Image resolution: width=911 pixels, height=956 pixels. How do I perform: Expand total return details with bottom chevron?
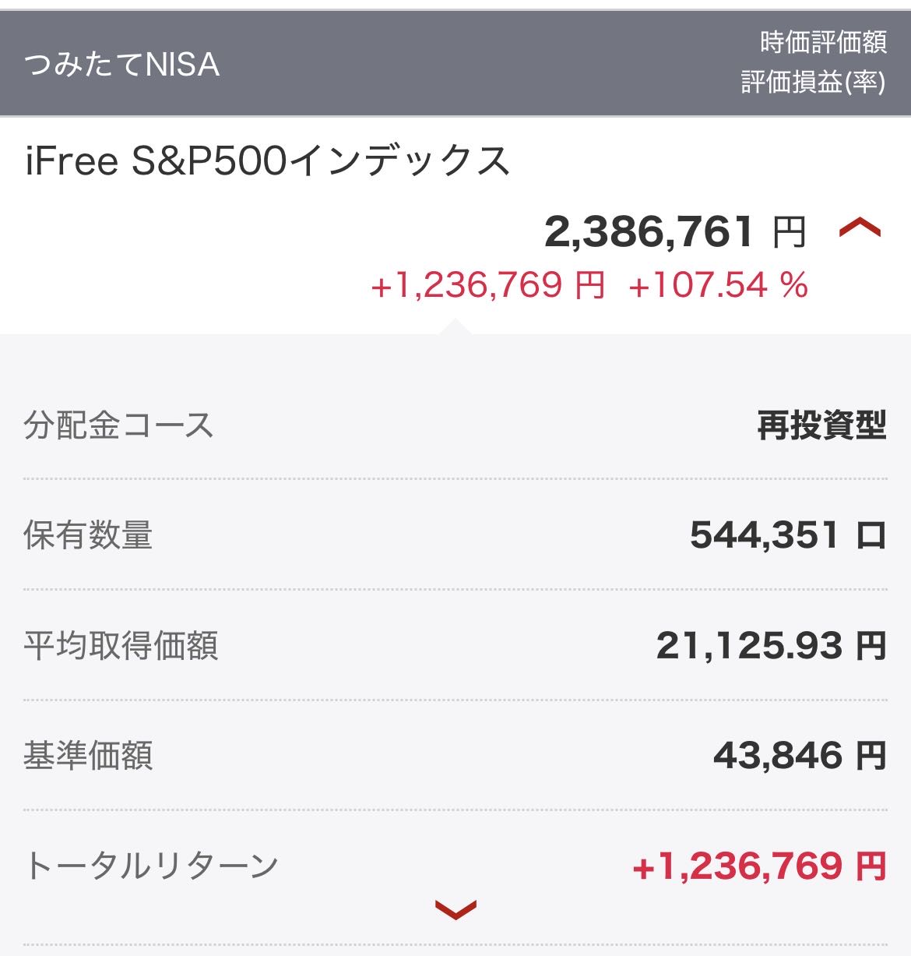[455, 909]
